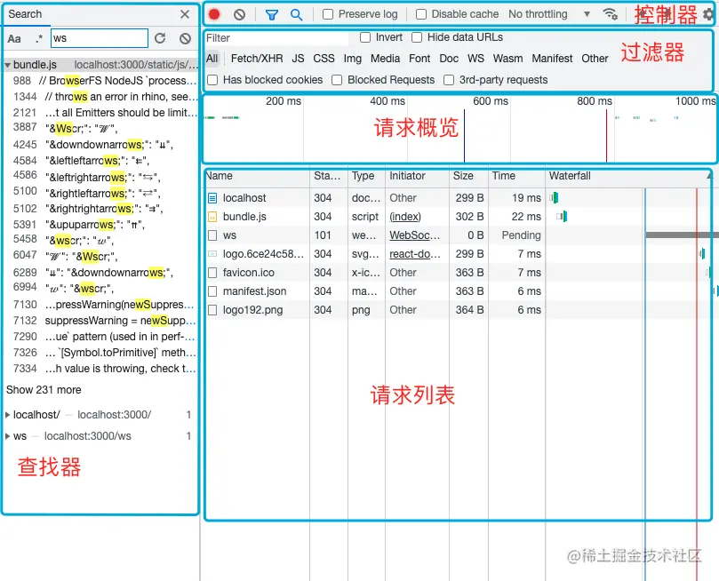Image resolution: width=719 pixels, height=581 pixels.
Task: Filter requests by Doc
Action: [449, 59]
